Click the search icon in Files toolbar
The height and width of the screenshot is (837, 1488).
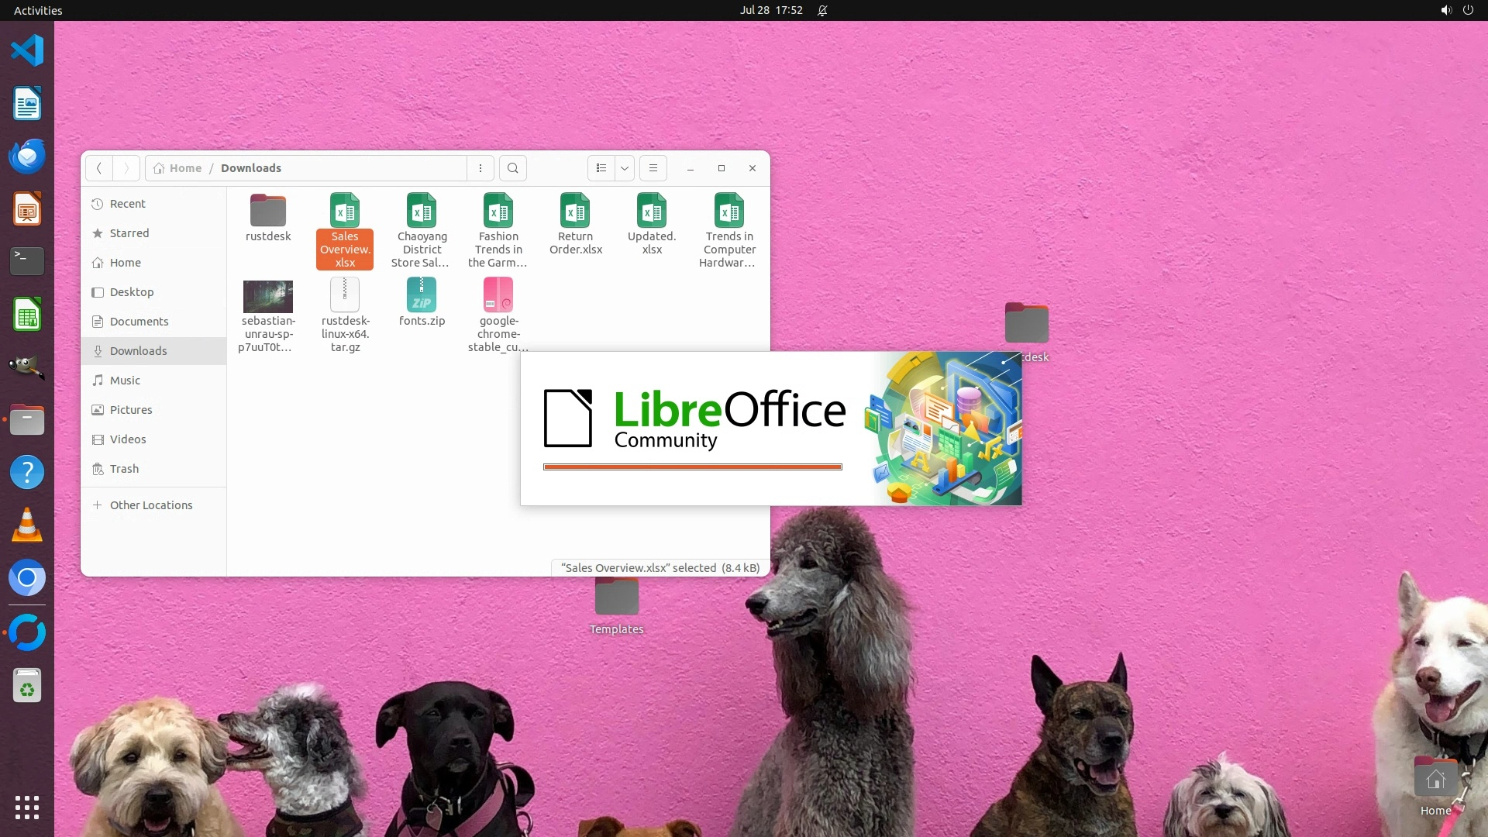(x=512, y=168)
